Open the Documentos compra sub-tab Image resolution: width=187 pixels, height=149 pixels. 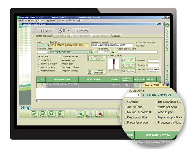pos(81,36)
